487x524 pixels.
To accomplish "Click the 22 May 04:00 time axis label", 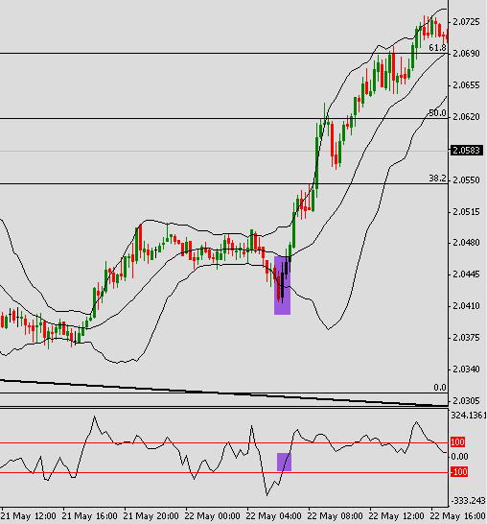I will click(273, 516).
